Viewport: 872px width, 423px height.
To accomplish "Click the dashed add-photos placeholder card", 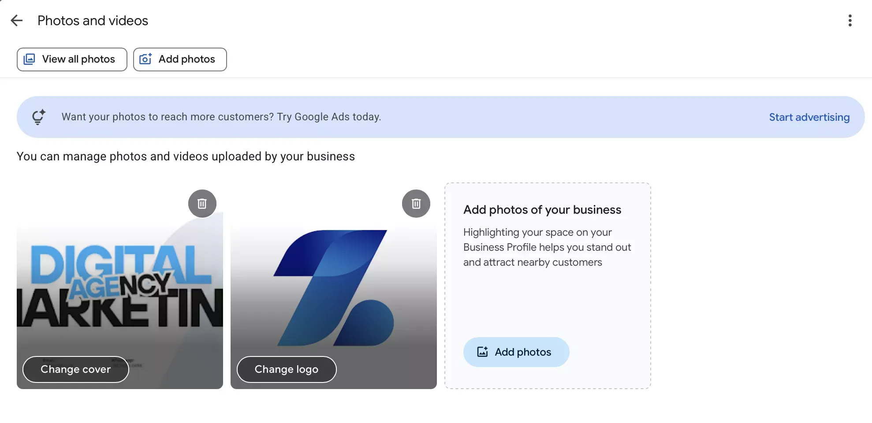I will (x=548, y=286).
